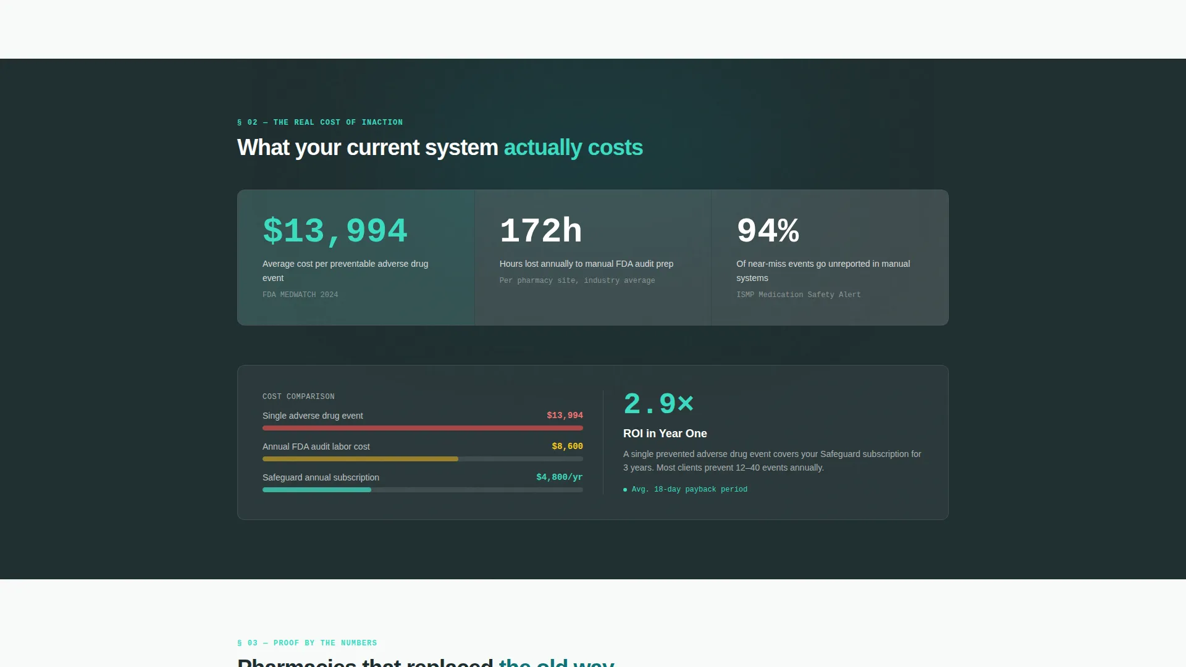The width and height of the screenshot is (1186, 667).
Task: Click the 94% statistic figure
Action: [768, 231]
